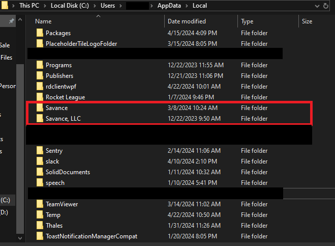
Task: Click the Temp folder icon
Action: tap(40, 215)
